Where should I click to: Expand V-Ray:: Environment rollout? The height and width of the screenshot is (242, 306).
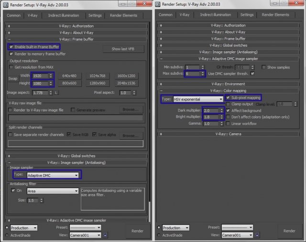[228, 83]
